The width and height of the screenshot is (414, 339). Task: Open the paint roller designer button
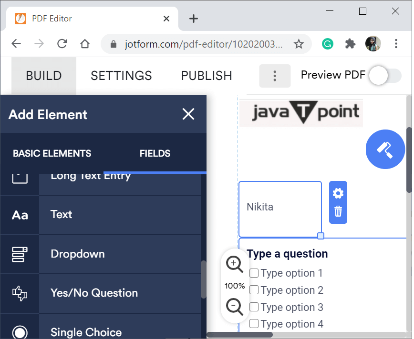(x=385, y=149)
